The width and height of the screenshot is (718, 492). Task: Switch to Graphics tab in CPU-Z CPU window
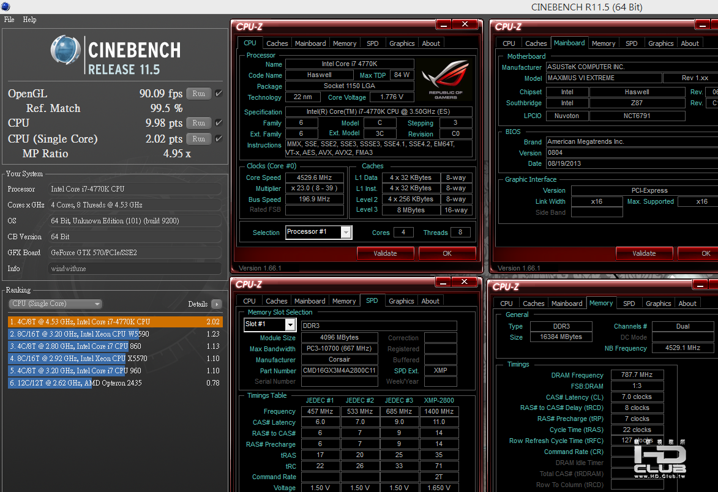pyautogui.click(x=402, y=43)
